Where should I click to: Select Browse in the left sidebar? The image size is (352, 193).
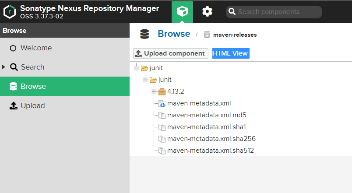click(33, 87)
